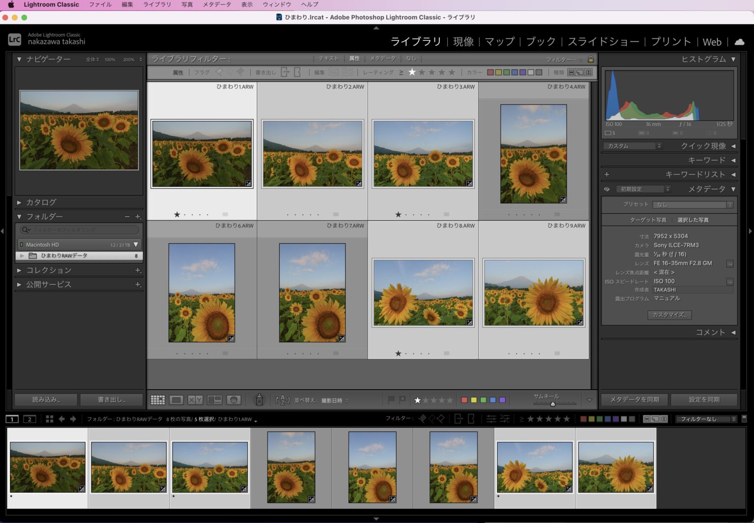Click the cloud sync icon
Viewport: 754px width, 523px height.
pyautogui.click(x=739, y=42)
